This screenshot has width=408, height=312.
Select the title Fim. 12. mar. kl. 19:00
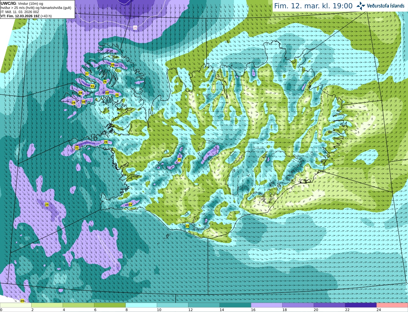[313, 6]
